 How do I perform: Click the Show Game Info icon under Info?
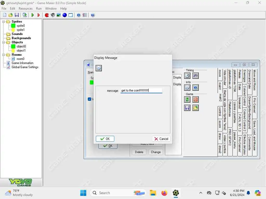point(196,88)
